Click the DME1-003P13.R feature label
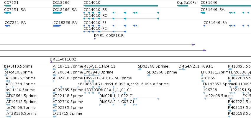The height and width of the screenshot is (118, 251). tap(109, 35)
